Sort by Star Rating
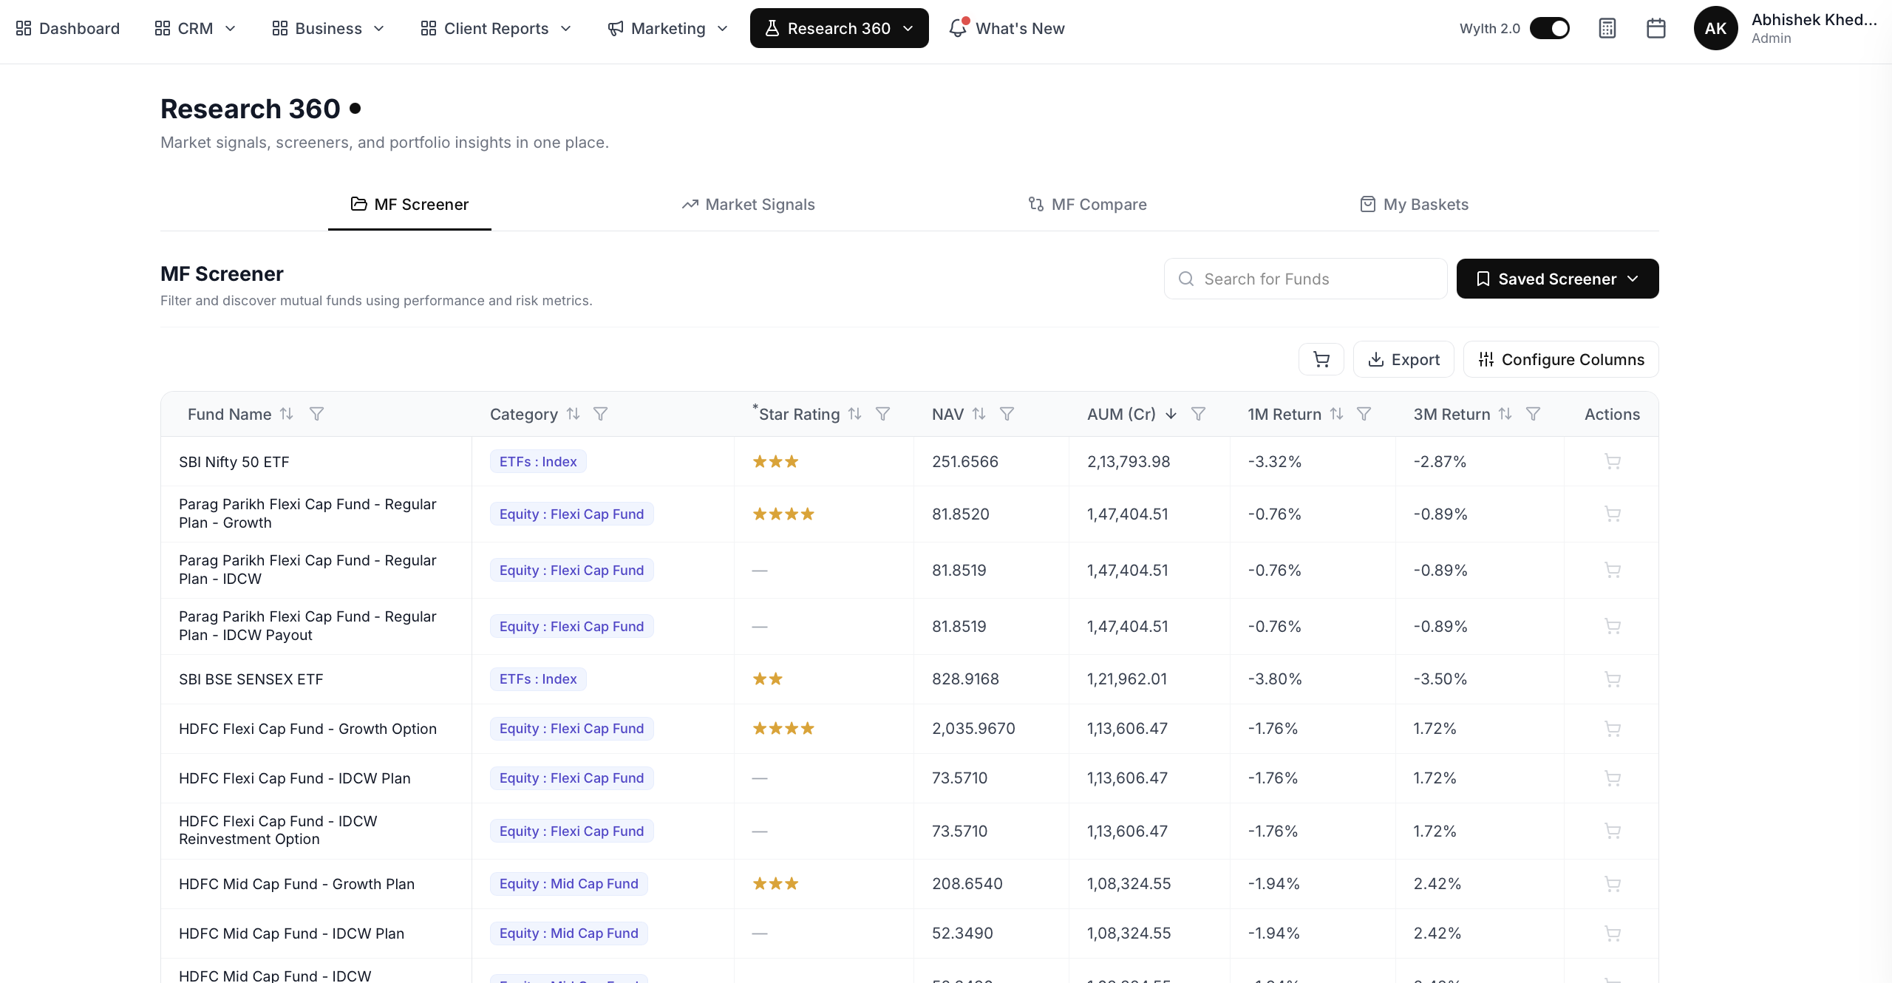The width and height of the screenshot is (1892, 983). [x=855, y=414]
